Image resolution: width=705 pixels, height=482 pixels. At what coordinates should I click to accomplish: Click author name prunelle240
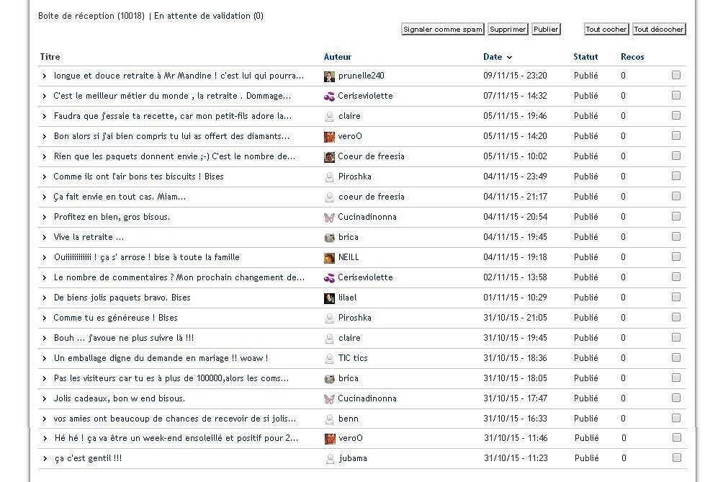(361, 76)
